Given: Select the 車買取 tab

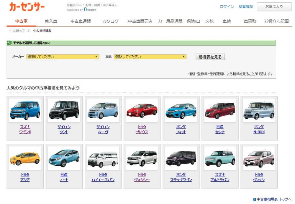Looking at the screenshot, I should pyautogui.click(x=250, y=21).
